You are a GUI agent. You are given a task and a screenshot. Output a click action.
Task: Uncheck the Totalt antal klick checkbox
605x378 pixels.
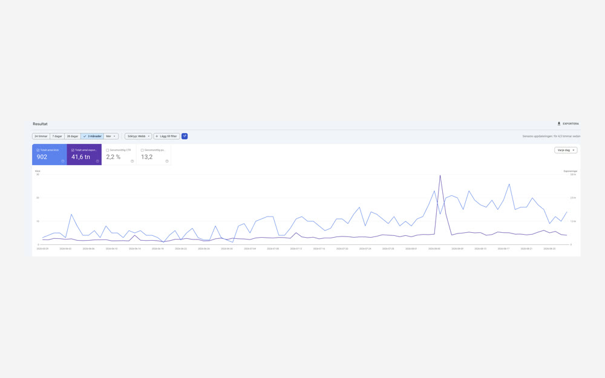[38, 150]
